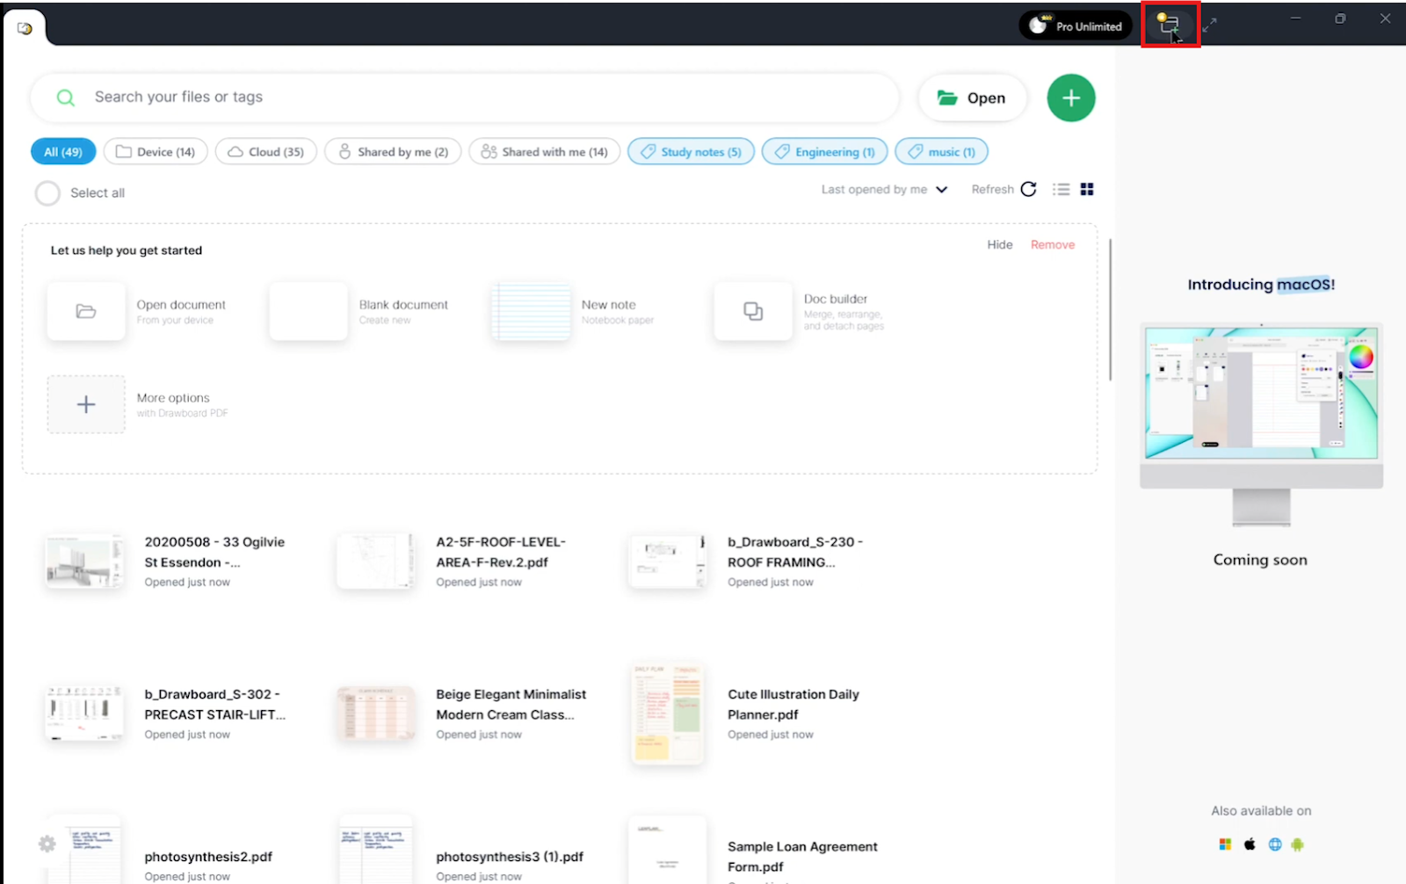The height and width of the screenshot is (884, 1406).
Task: Click the Open folder button
Action: [x=972, y=98]
